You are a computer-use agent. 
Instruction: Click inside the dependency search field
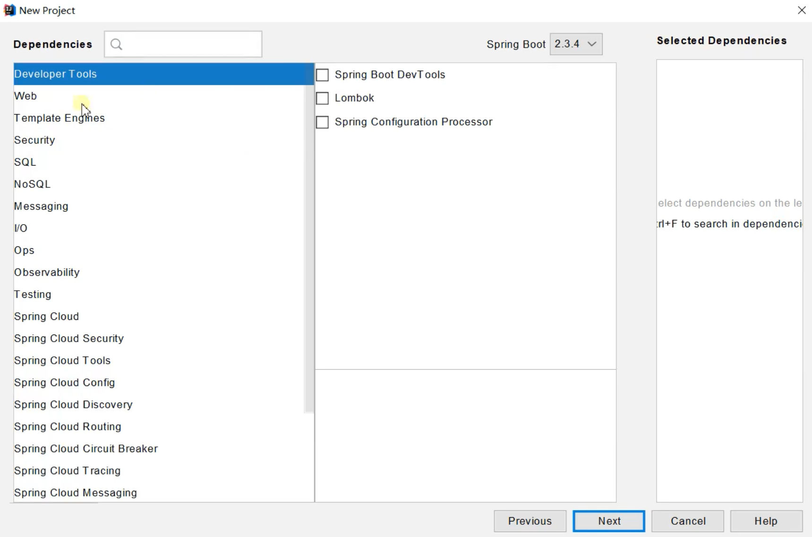(189, 44)
